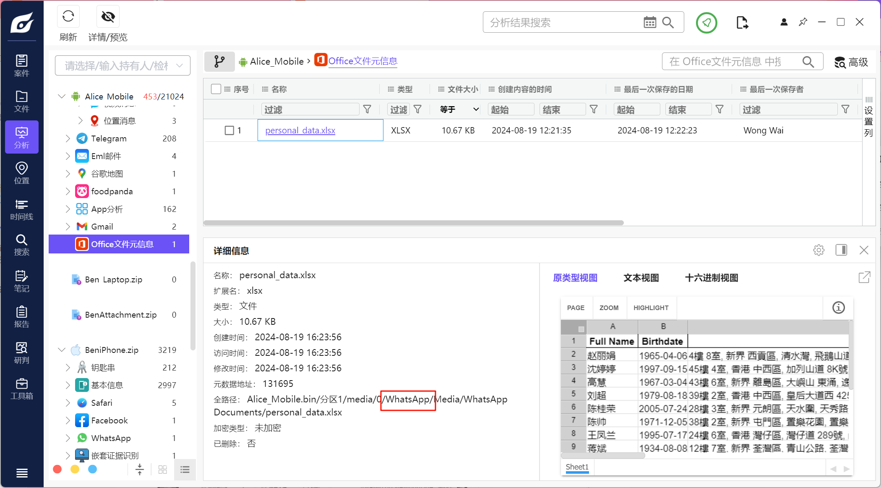Click the branch tree icon beside Alice_Mobile
881x488 pixels.
point(219,62)
